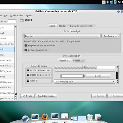Click the first blue round titlebar button
The height and width of the screenshot is (123, 123).
click(x=118, y=11)
